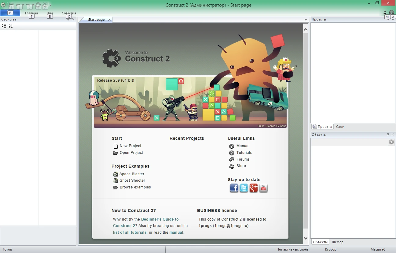Open the blue File menu button
The width and height of the screenshot is (396, 253).
[10, 13]
